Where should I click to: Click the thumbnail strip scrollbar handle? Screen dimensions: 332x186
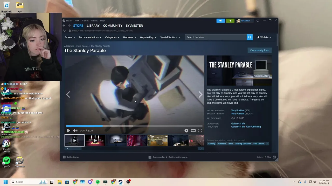(x=76, y=149)
